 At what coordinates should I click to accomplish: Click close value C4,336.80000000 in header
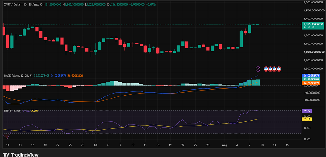118,4
